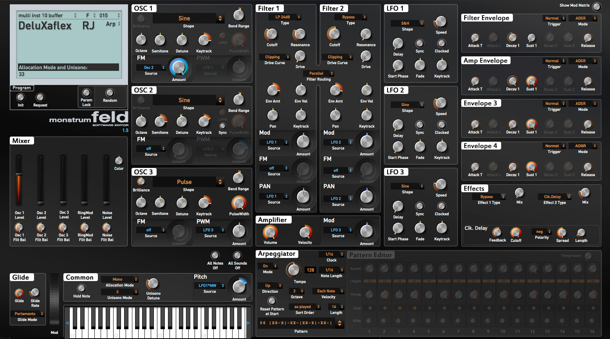Screen dimensions: 610x339
Task: Click the Osc 1 Level mixer slider
Action: tap(18, 182)
